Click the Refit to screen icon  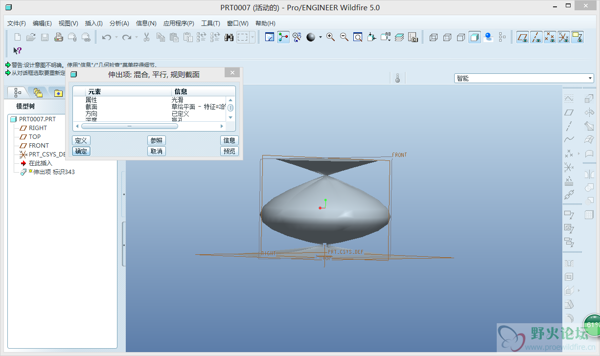point(358,37)
